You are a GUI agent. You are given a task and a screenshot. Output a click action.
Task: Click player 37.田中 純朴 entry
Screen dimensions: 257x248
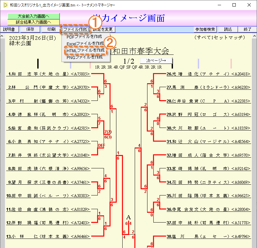209,223
